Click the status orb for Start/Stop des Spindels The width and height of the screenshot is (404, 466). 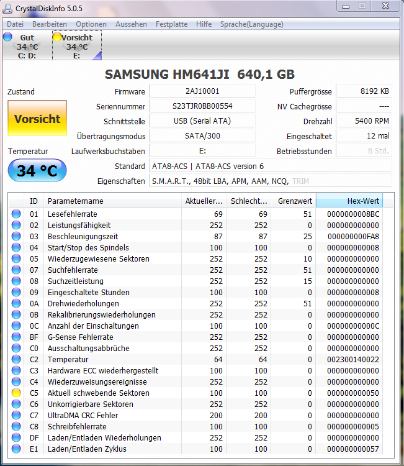(16, 247)
